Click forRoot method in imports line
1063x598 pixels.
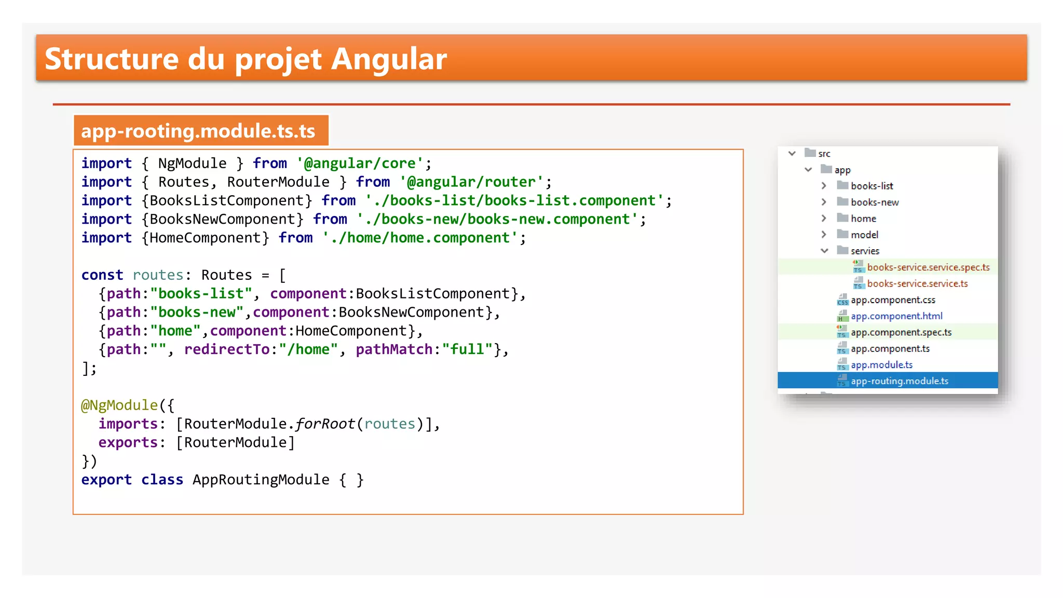(325, 424)
